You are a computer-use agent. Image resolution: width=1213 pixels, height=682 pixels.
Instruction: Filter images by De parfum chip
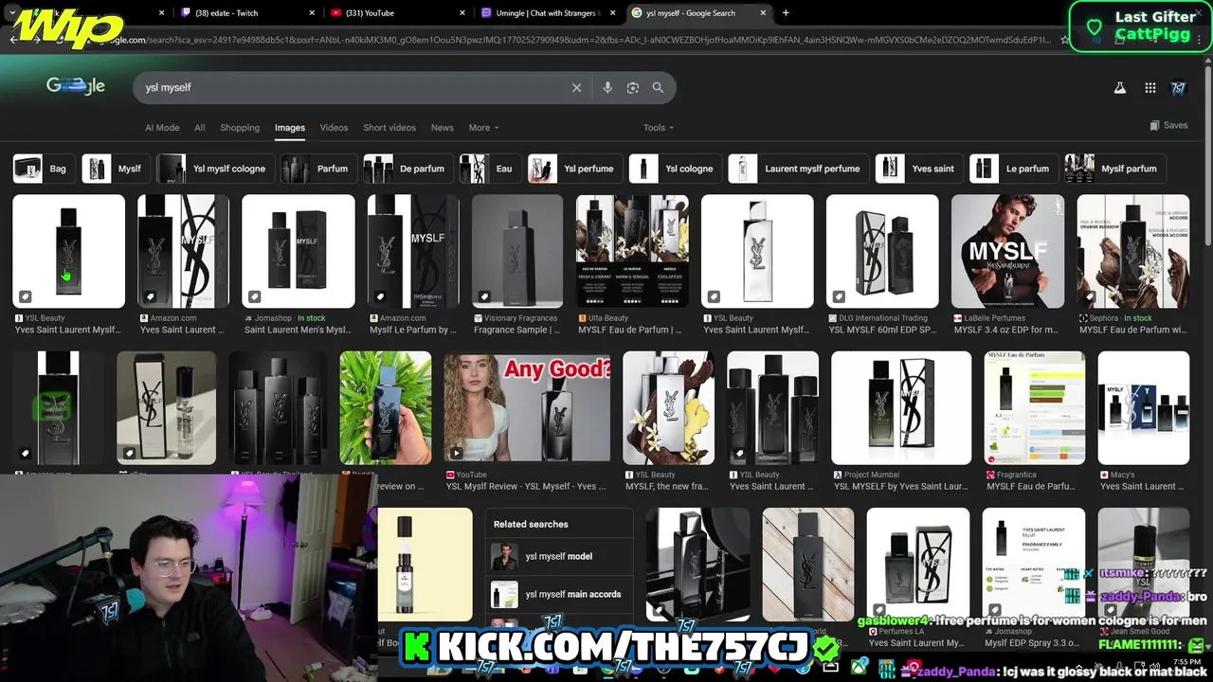407,169
